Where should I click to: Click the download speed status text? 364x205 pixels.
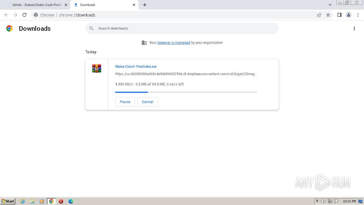[149, 84]
